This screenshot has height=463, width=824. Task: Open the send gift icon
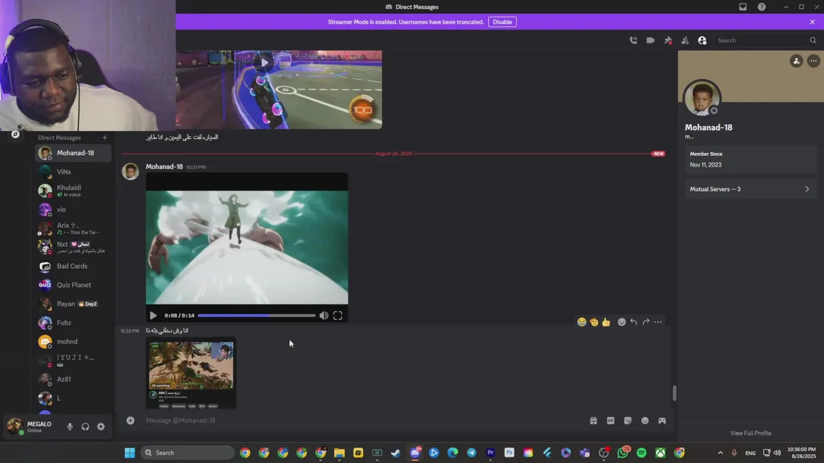[594, 421]
